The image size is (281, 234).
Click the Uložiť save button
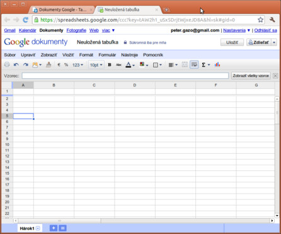[232, 42]
